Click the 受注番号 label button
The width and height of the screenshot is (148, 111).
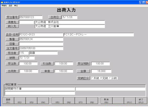(12, 17)
